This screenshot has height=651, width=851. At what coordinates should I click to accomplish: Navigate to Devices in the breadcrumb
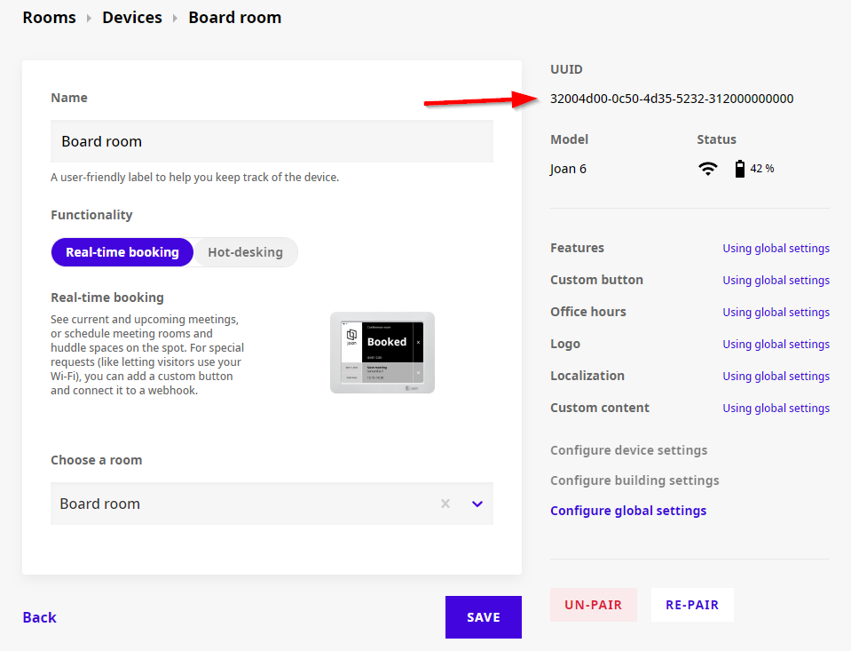point(132,18)
